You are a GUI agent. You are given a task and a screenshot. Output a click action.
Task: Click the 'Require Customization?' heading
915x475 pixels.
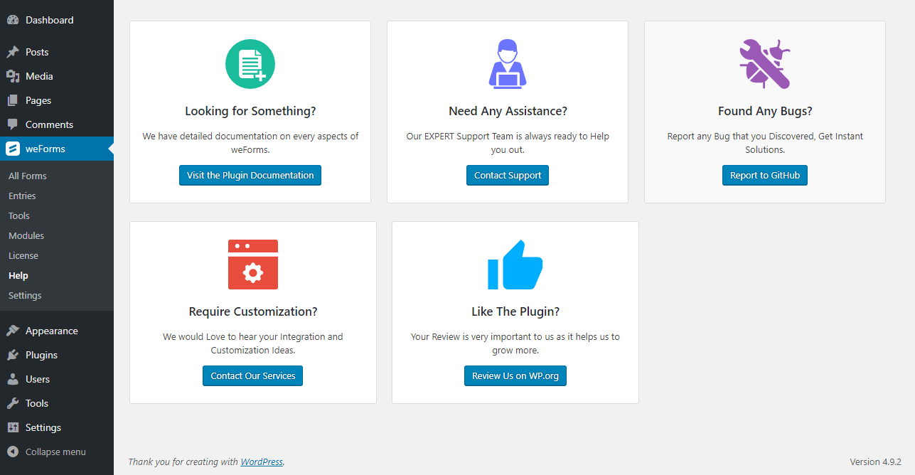coord(253,311)
